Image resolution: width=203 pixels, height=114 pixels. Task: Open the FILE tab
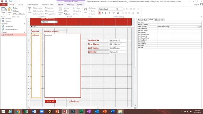tap(4, 5)
